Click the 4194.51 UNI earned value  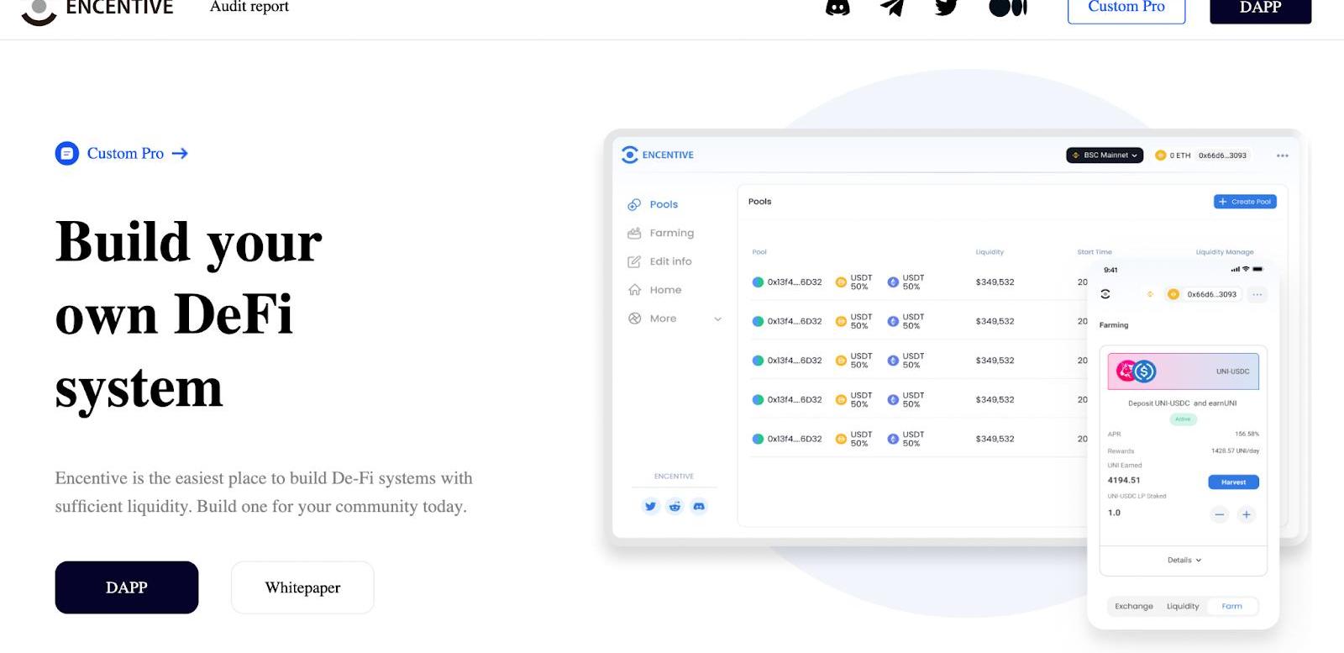coord(1124,481)
